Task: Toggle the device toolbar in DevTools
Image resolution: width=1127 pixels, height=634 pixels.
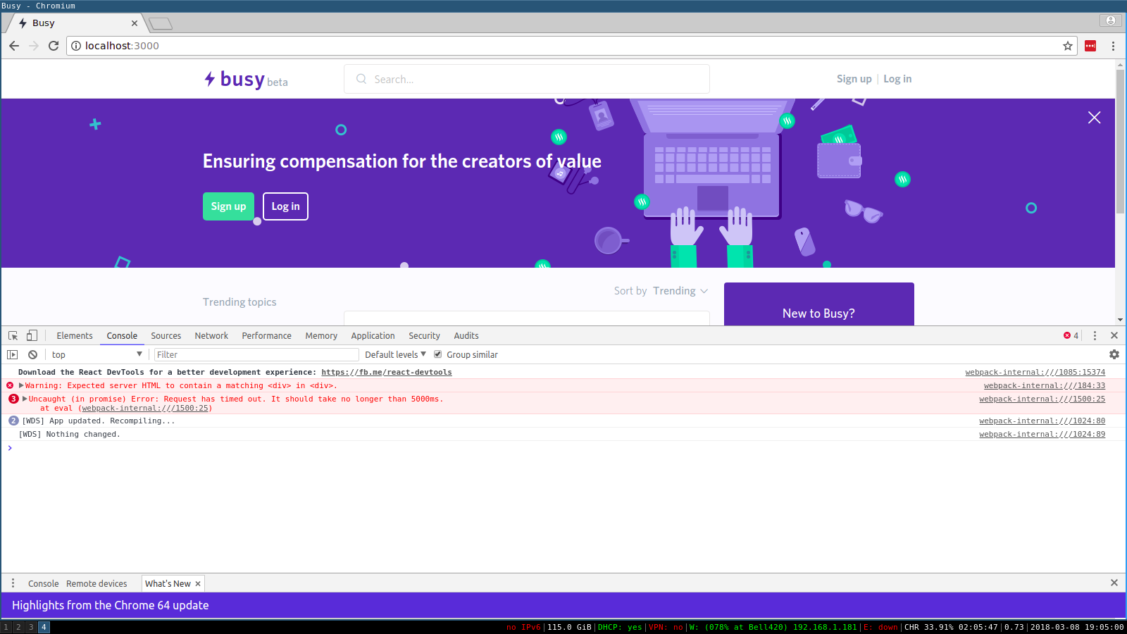Action: [31, 335]
